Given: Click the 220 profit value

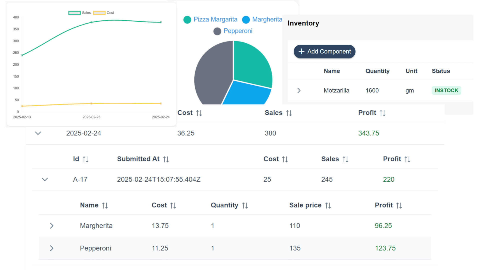Looking at the screenshot, I should [x=388, y=179].
